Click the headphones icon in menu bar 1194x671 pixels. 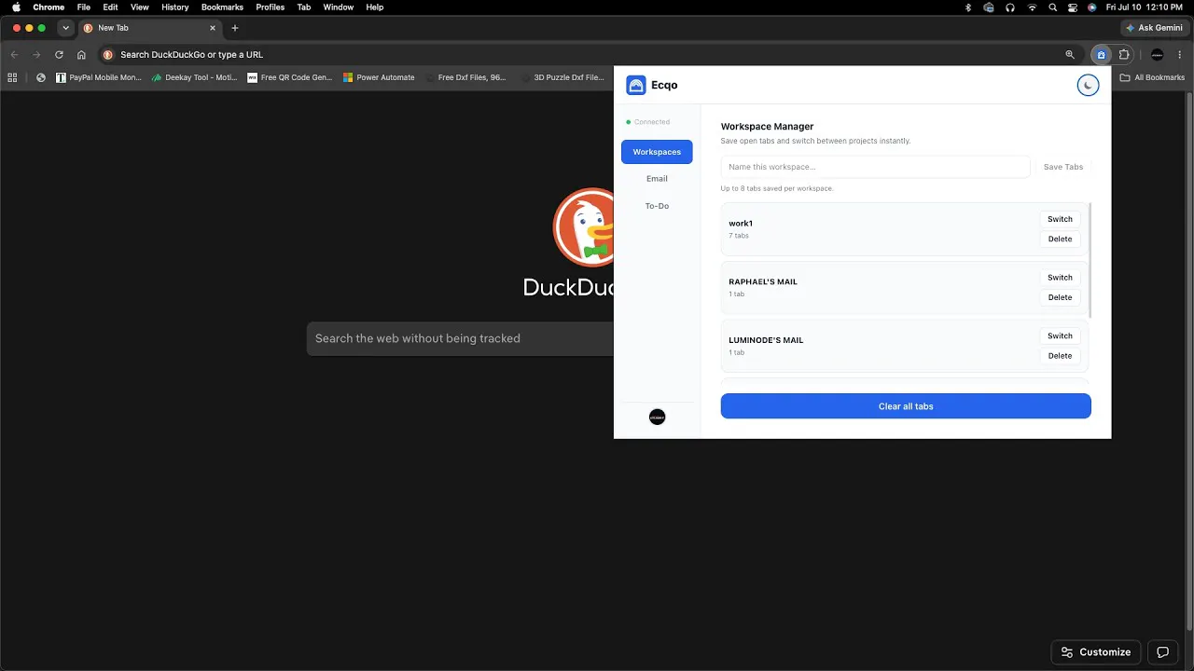click(1010, 7)
